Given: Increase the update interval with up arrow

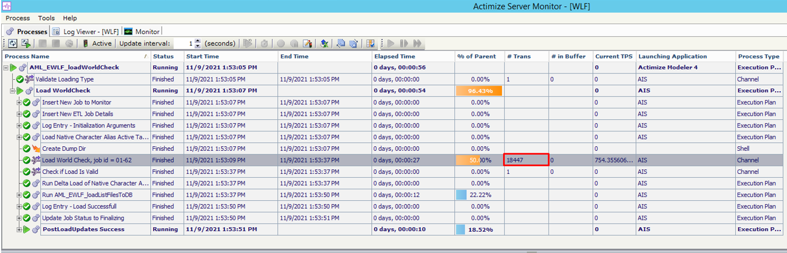Looking at the screenshot, I should coord(198,41).
